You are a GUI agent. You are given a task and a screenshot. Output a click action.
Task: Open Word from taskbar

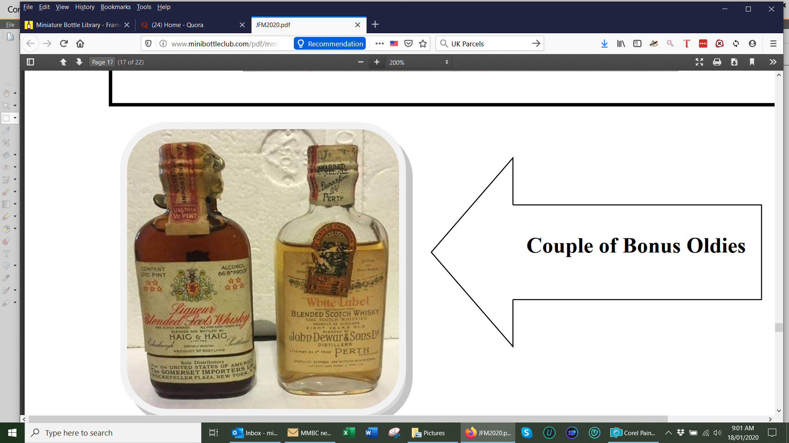[371, 433]
